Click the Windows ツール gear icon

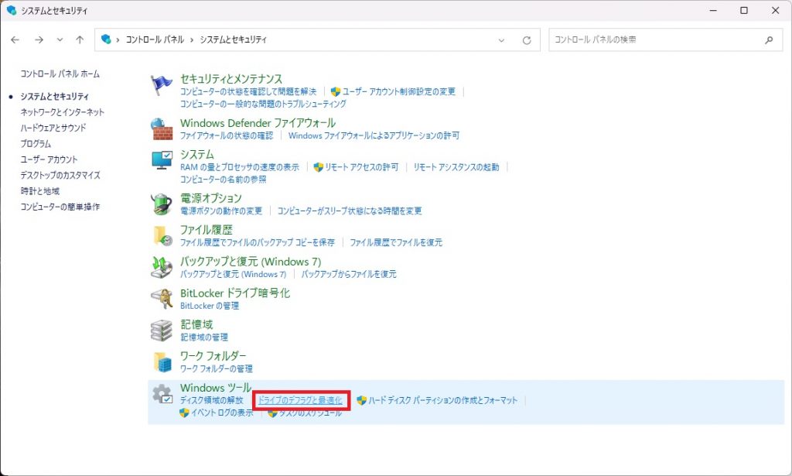(162, 394)
